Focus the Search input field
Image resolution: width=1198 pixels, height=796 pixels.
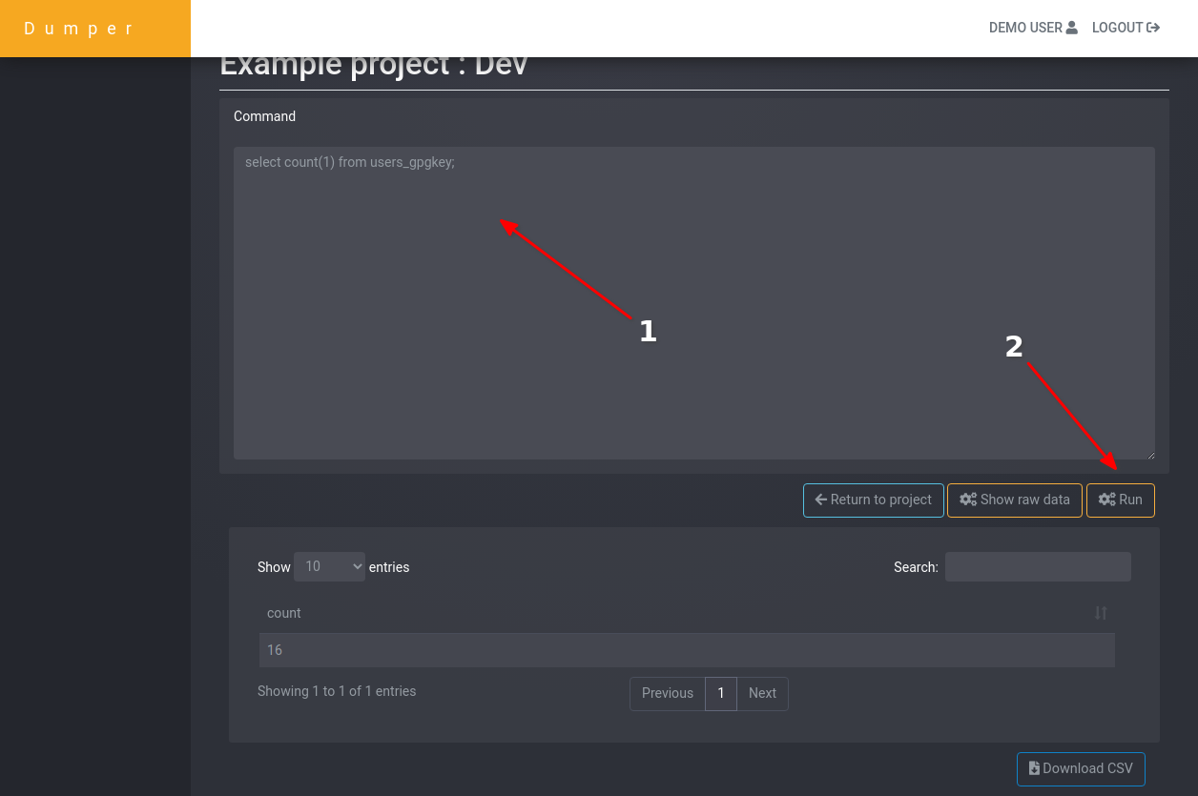[x=1038, y=566]
